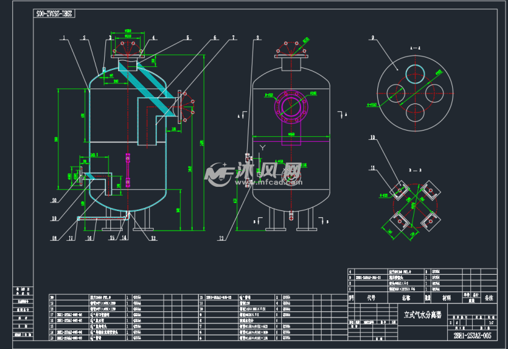Click the magenta level gauge on the centerline
This screenshot has height=349, width=508.
[128, 169]
